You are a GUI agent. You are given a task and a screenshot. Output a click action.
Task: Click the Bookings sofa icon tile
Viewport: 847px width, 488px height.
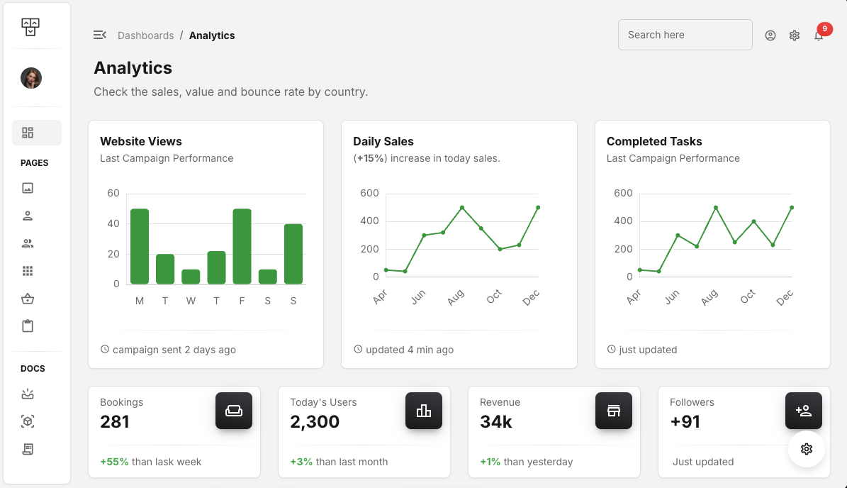[234, 411]
